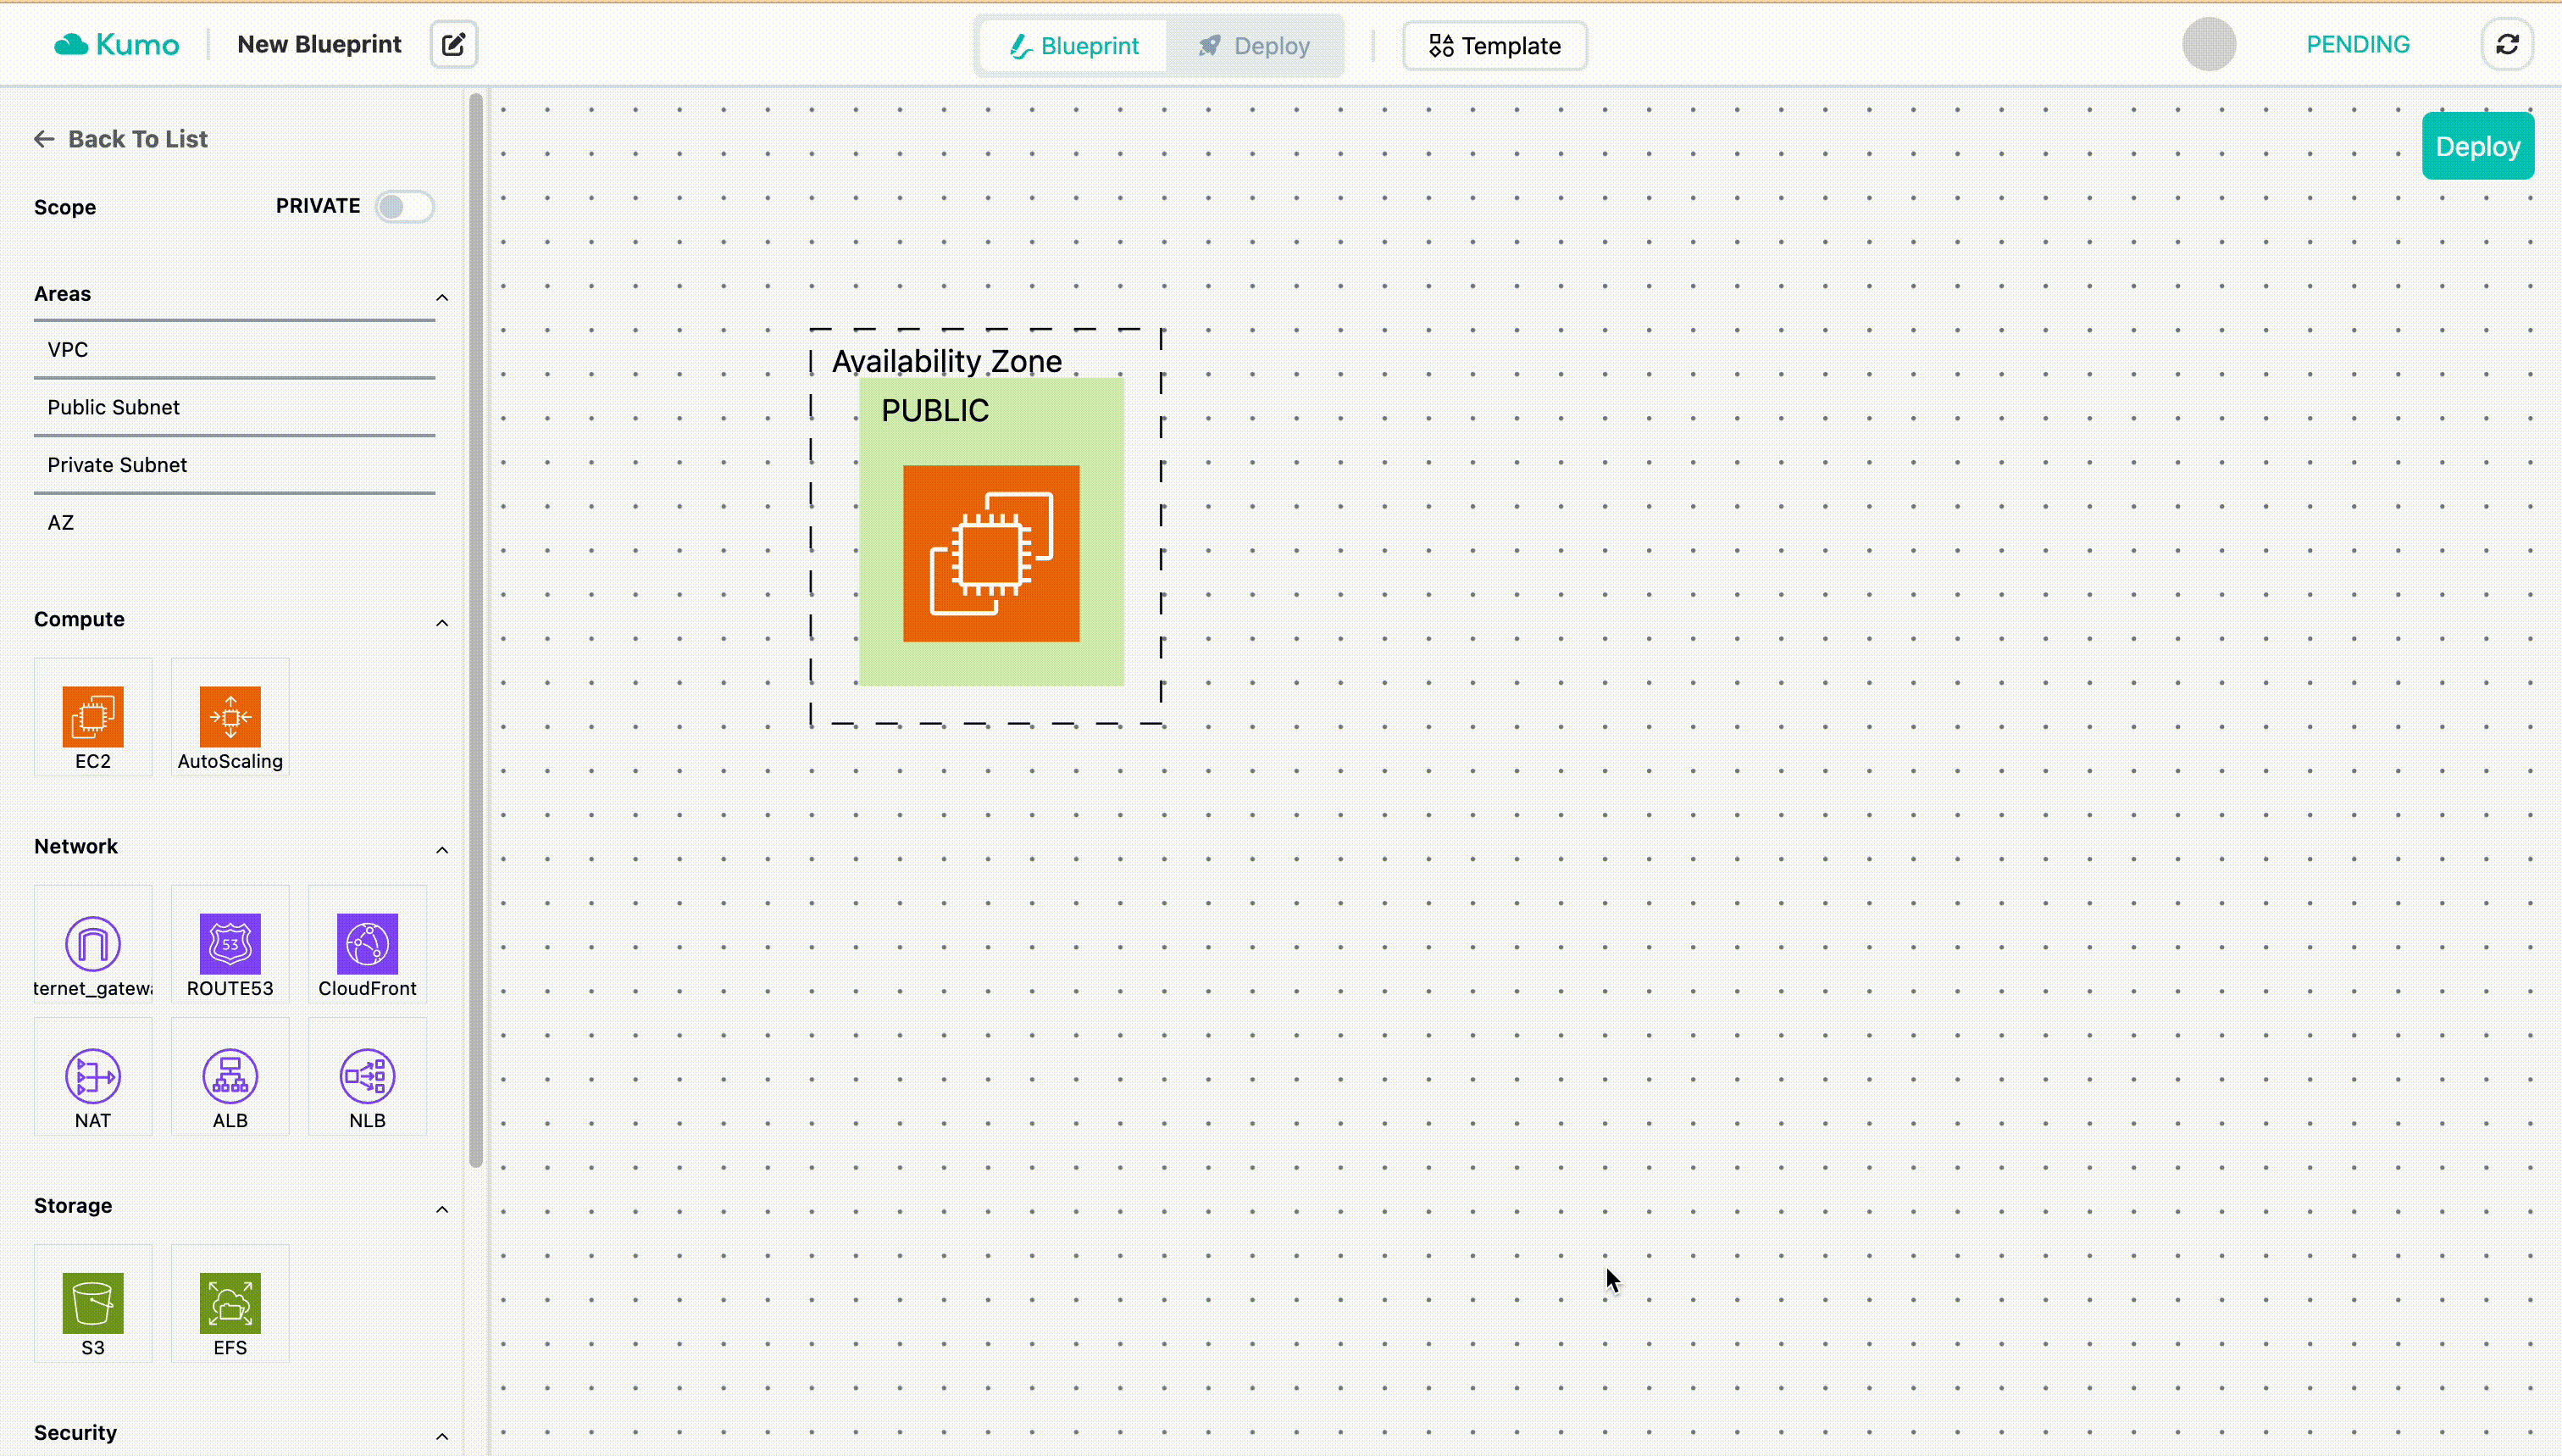Select the Public Subnet area item
The image size is (2562, 1456).
pos(235,407)
